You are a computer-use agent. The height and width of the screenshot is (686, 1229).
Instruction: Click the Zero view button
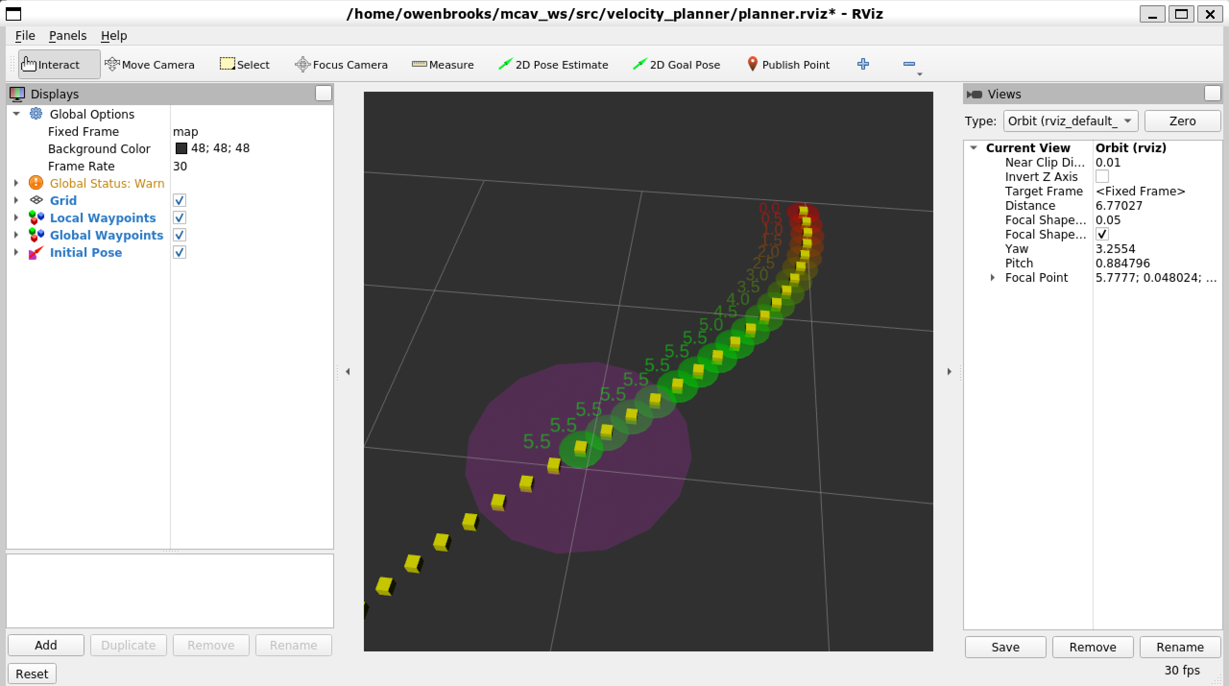pos(1182,121)
